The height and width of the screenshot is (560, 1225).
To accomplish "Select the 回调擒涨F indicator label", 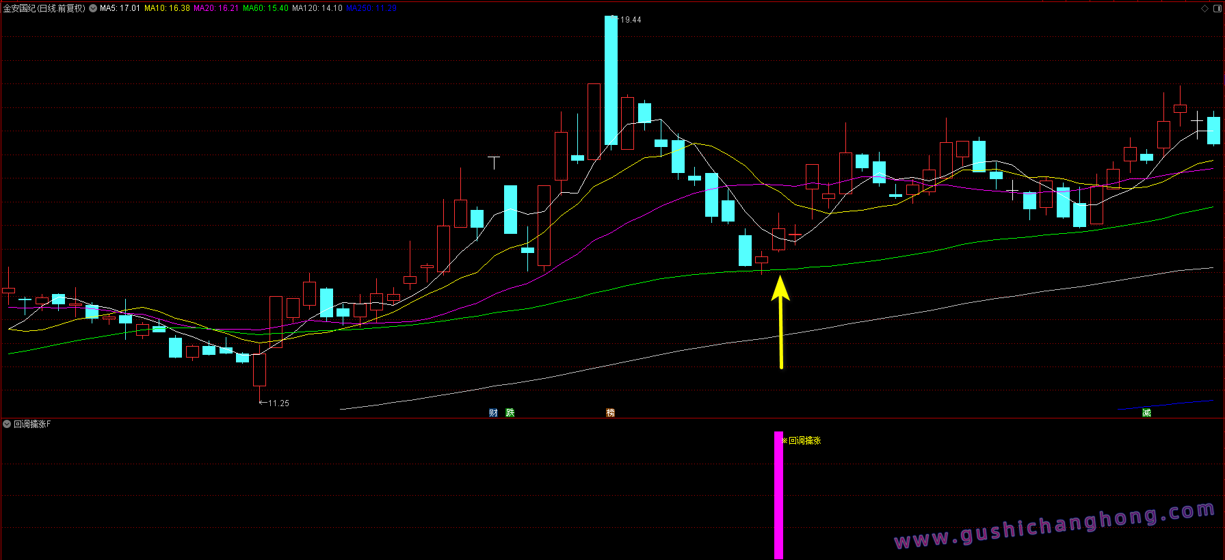I will [x=32, y=424].
